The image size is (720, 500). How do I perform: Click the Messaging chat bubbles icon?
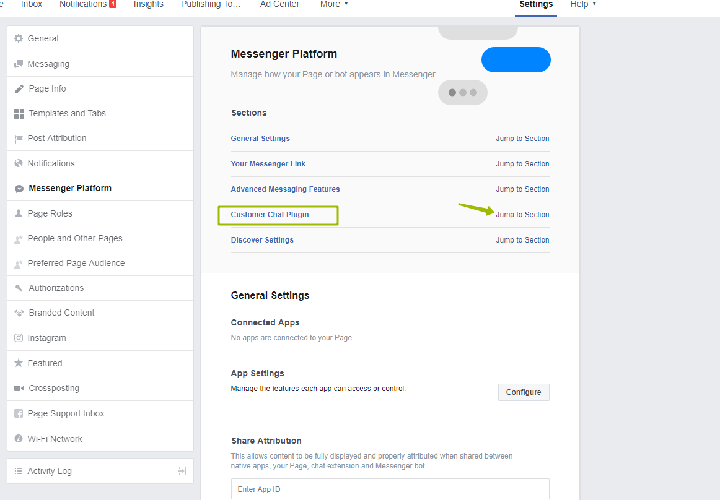coord(19,64)
